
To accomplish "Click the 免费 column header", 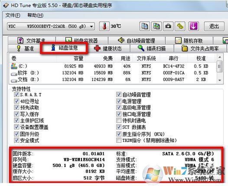I will (100, 58).
